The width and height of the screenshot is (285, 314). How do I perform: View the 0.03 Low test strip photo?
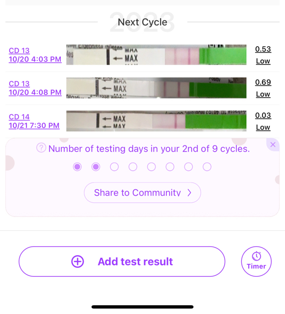(x=156, y=121)
